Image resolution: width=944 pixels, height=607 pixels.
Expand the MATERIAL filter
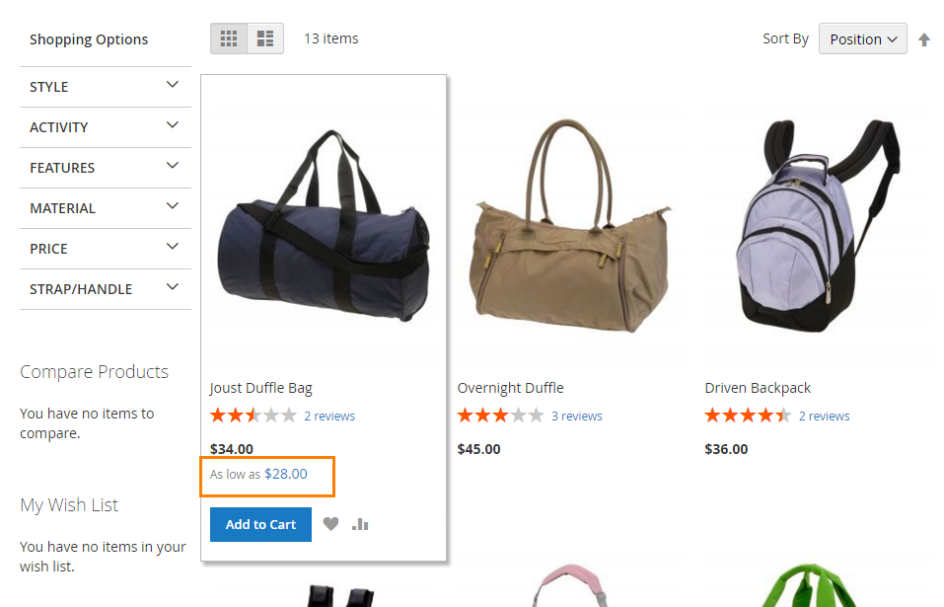coord(106,207)
